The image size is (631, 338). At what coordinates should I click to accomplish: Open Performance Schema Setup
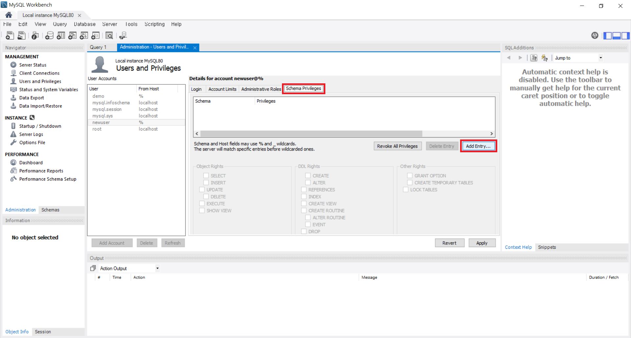[x=48, y=179]
